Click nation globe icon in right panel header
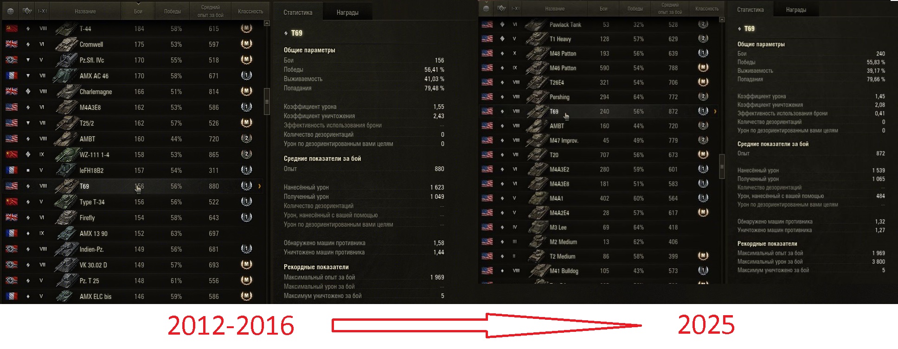The width and height of the screenshot is (898, 349). (486, 8)
